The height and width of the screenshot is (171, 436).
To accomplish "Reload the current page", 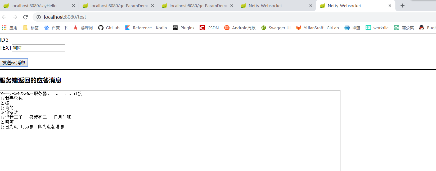I will (25, 17).
